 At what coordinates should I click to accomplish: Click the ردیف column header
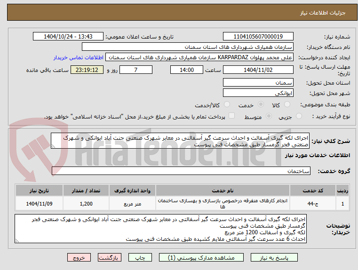[x=342, y=191]
